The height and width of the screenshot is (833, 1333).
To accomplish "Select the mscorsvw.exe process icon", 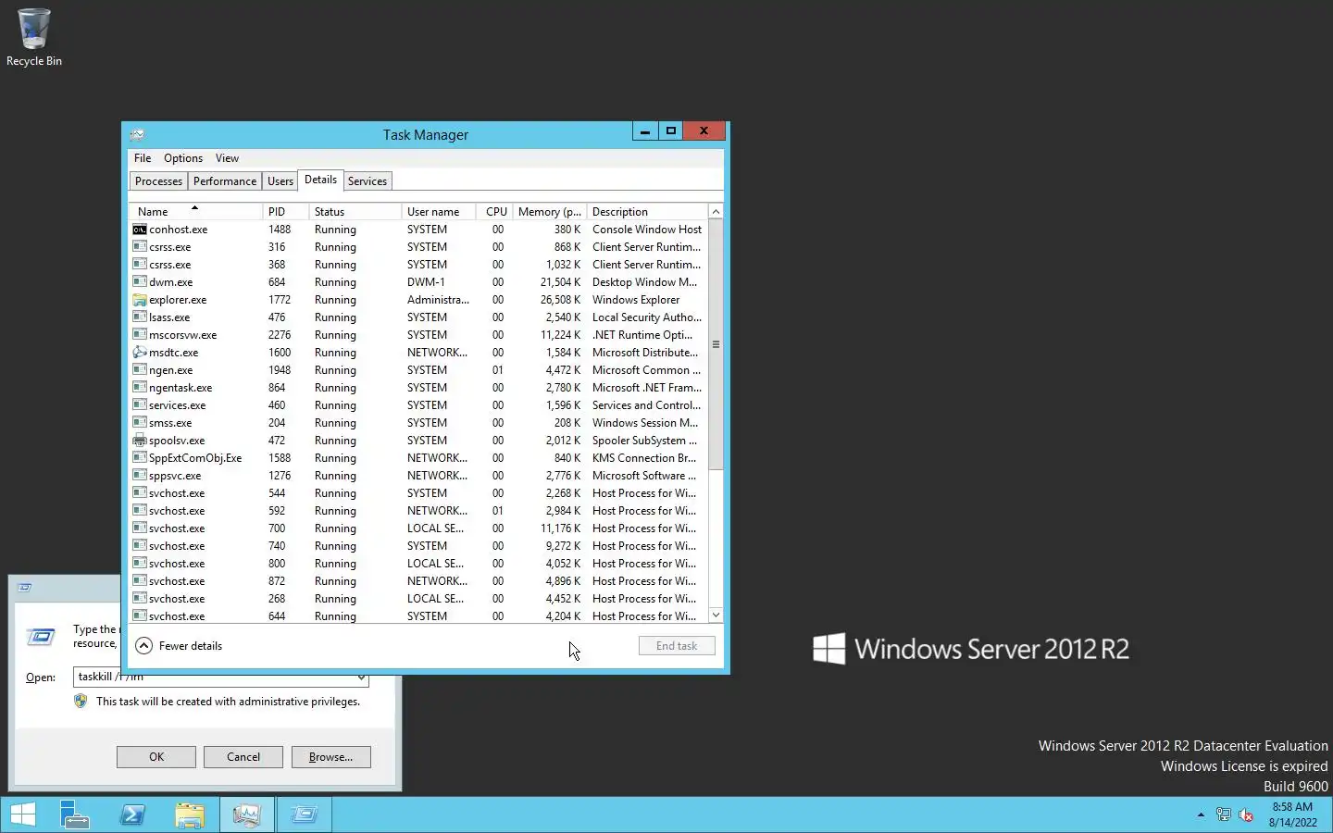I will tap(140, 335).
